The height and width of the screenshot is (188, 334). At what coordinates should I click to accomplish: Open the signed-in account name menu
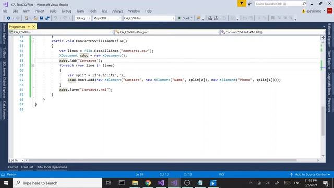pyautogui.click(x=314, y=11)
